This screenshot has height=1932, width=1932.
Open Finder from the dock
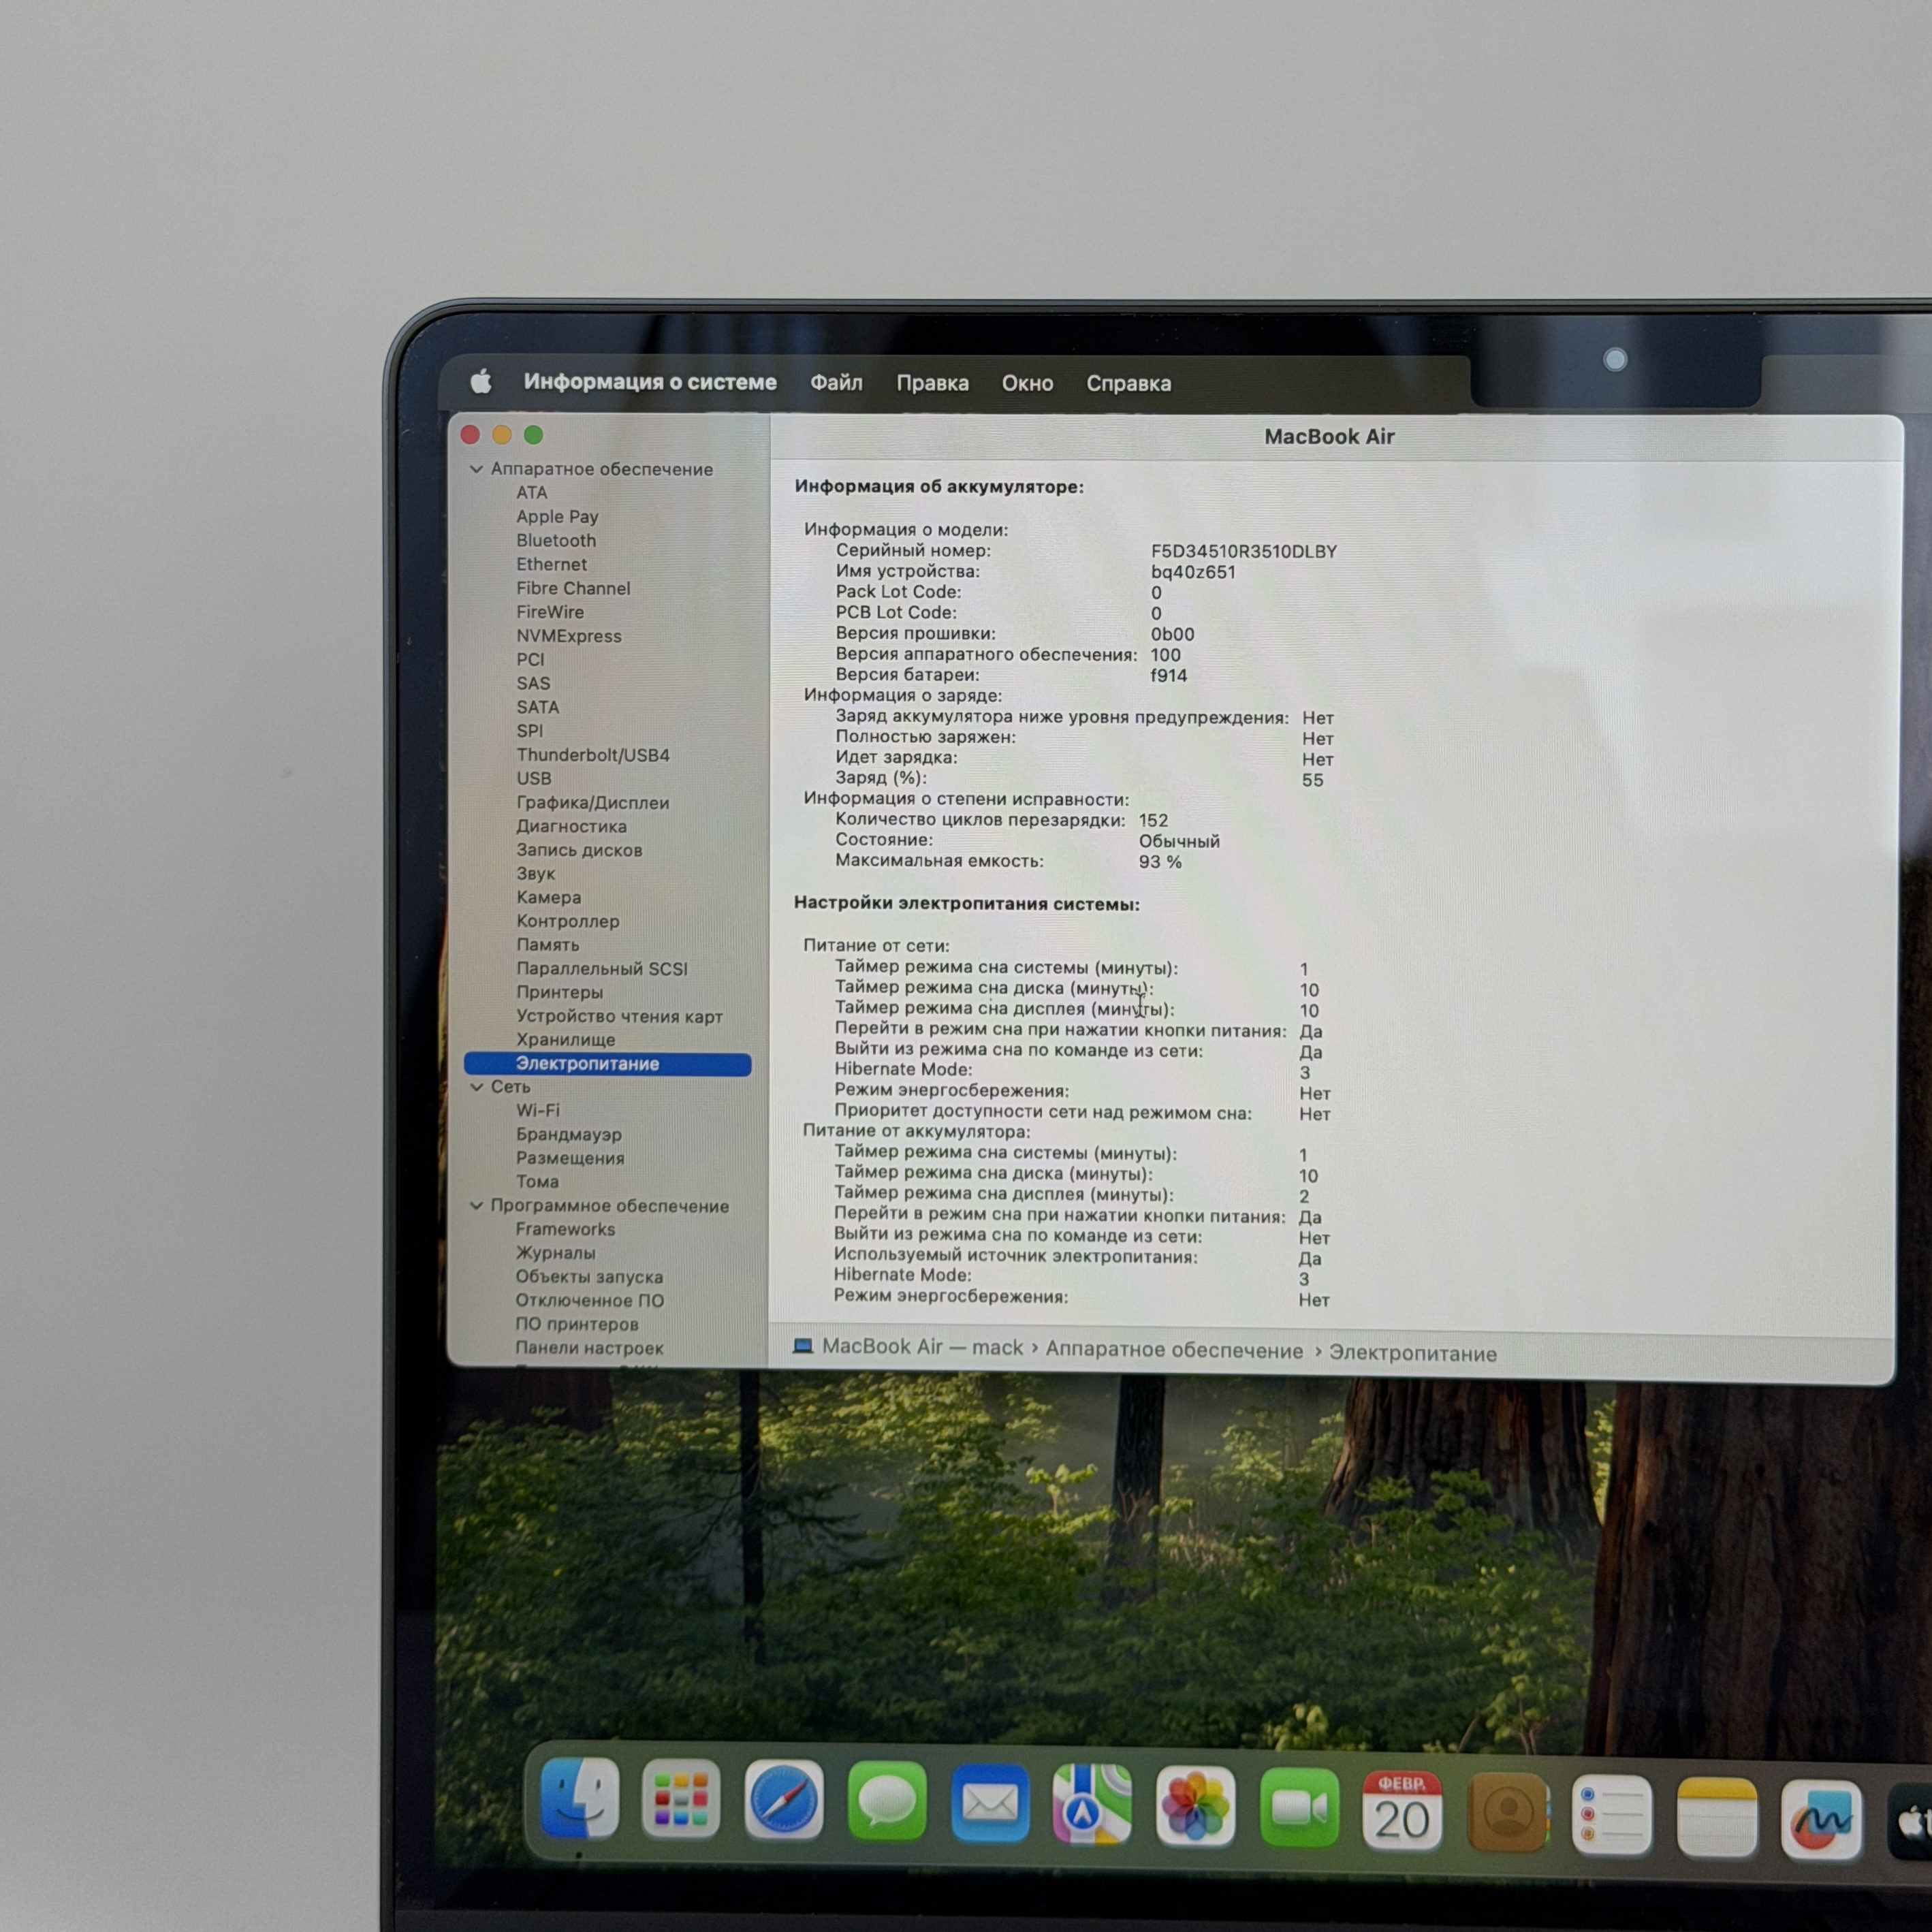point(579,1798)
